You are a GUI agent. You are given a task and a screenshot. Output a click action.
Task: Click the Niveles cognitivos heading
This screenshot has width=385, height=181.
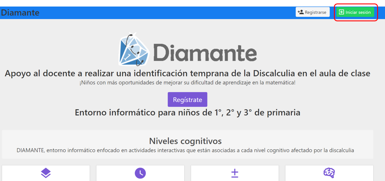coord(185,141)
